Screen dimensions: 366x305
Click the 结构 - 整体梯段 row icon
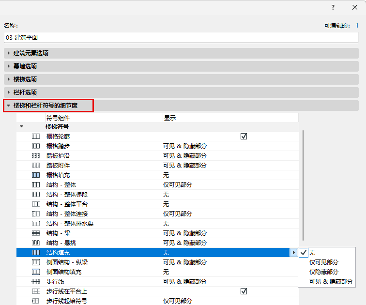(x=36, y=195)
